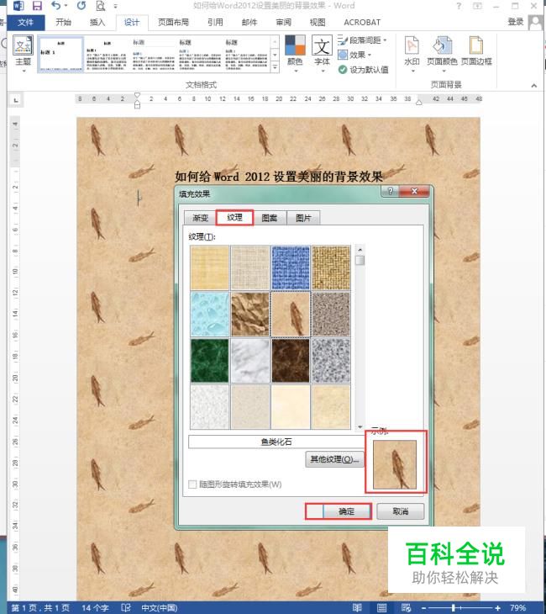Close the Fill Effects dialog
This screenshot has width=546, height=614.
point(415,191)
